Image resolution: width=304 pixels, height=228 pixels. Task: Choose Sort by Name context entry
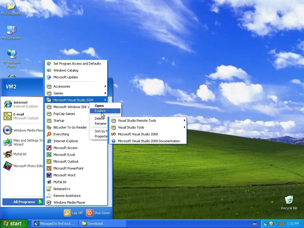pos(99,131)
